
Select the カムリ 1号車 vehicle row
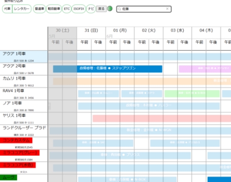tap(24, 81)
